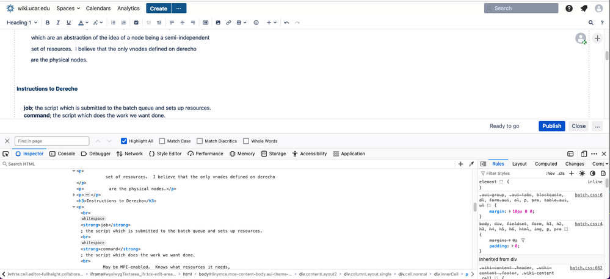Apply underline formatting
610x279 pixels.
pyautogui.click(x=68, y=23)
